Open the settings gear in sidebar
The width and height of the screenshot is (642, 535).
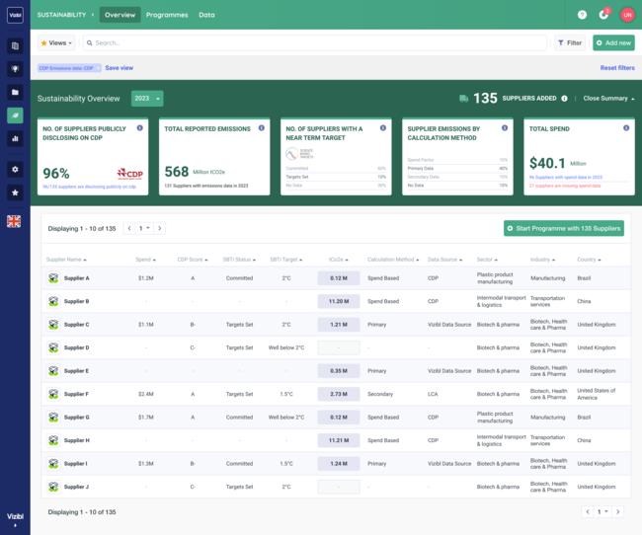(x=15, y=169)
